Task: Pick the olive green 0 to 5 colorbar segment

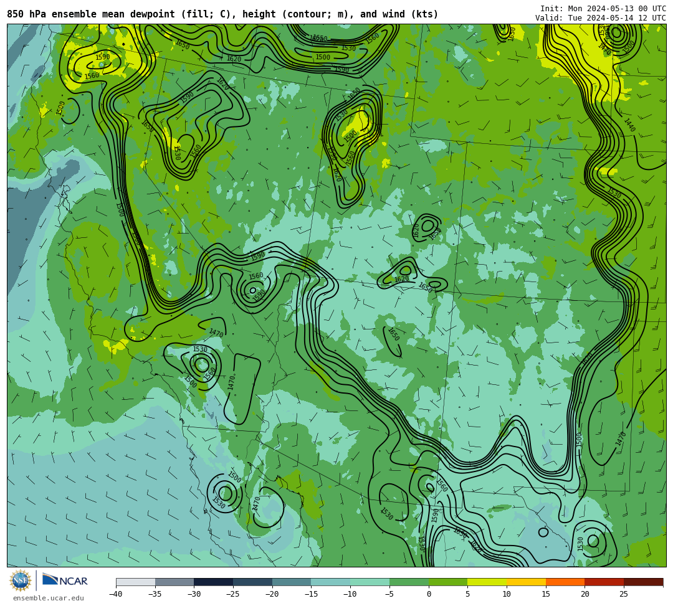Action: pyautogui.click(x=448, y=582)
